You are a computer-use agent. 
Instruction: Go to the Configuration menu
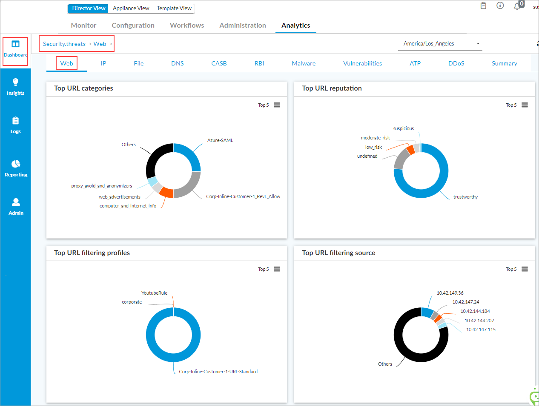133,26
